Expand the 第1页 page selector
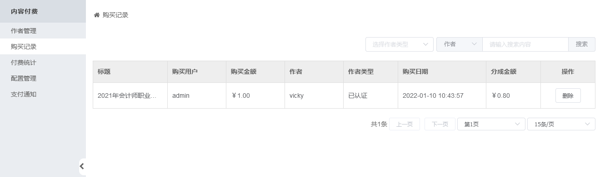The height and width of the screenshot is (177, 600). 491,124
